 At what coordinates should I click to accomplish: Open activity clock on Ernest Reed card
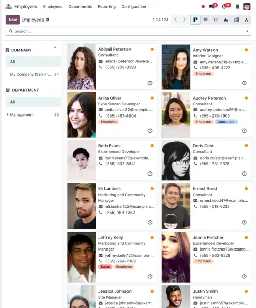(244, 222)
